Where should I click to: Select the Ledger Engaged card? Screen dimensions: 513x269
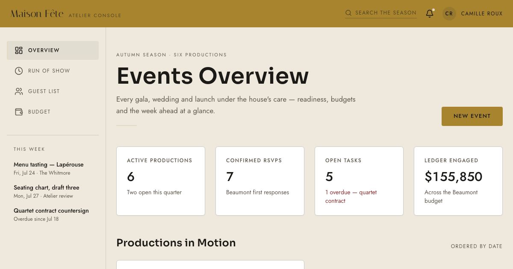pyautogui.click(x=458, y=181)
